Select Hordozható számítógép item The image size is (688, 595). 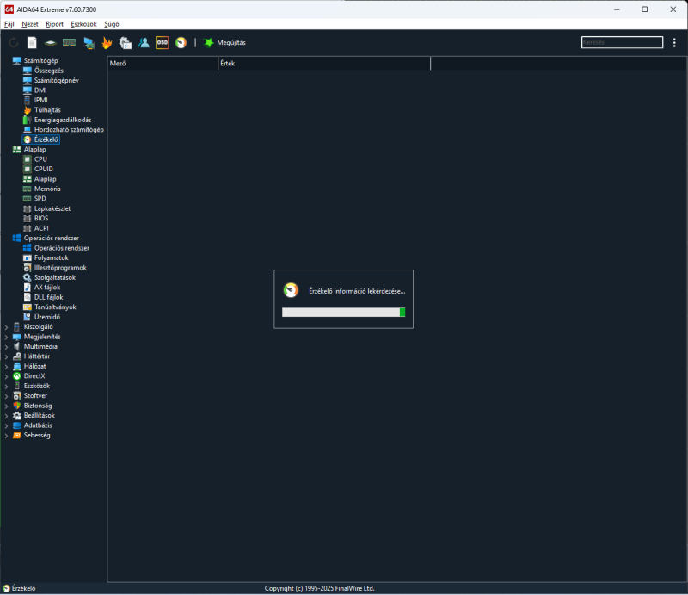click(x=69, y=130)
